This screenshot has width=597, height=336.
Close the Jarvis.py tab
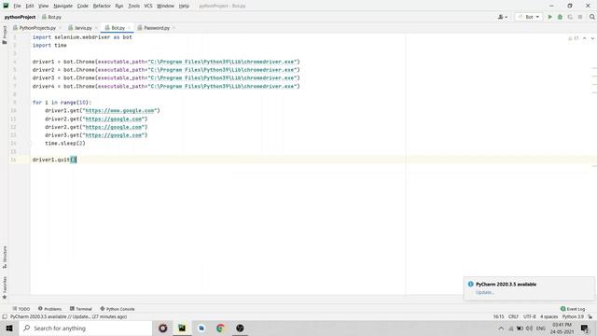tap(96, 28)
